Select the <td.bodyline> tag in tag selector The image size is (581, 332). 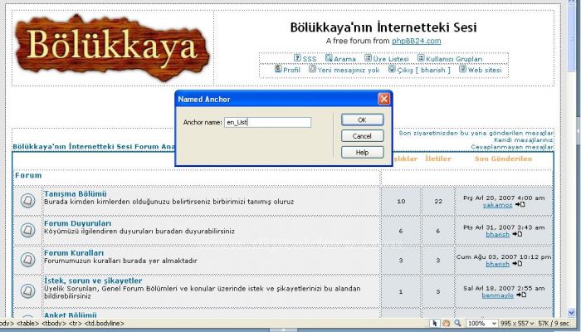103,323
